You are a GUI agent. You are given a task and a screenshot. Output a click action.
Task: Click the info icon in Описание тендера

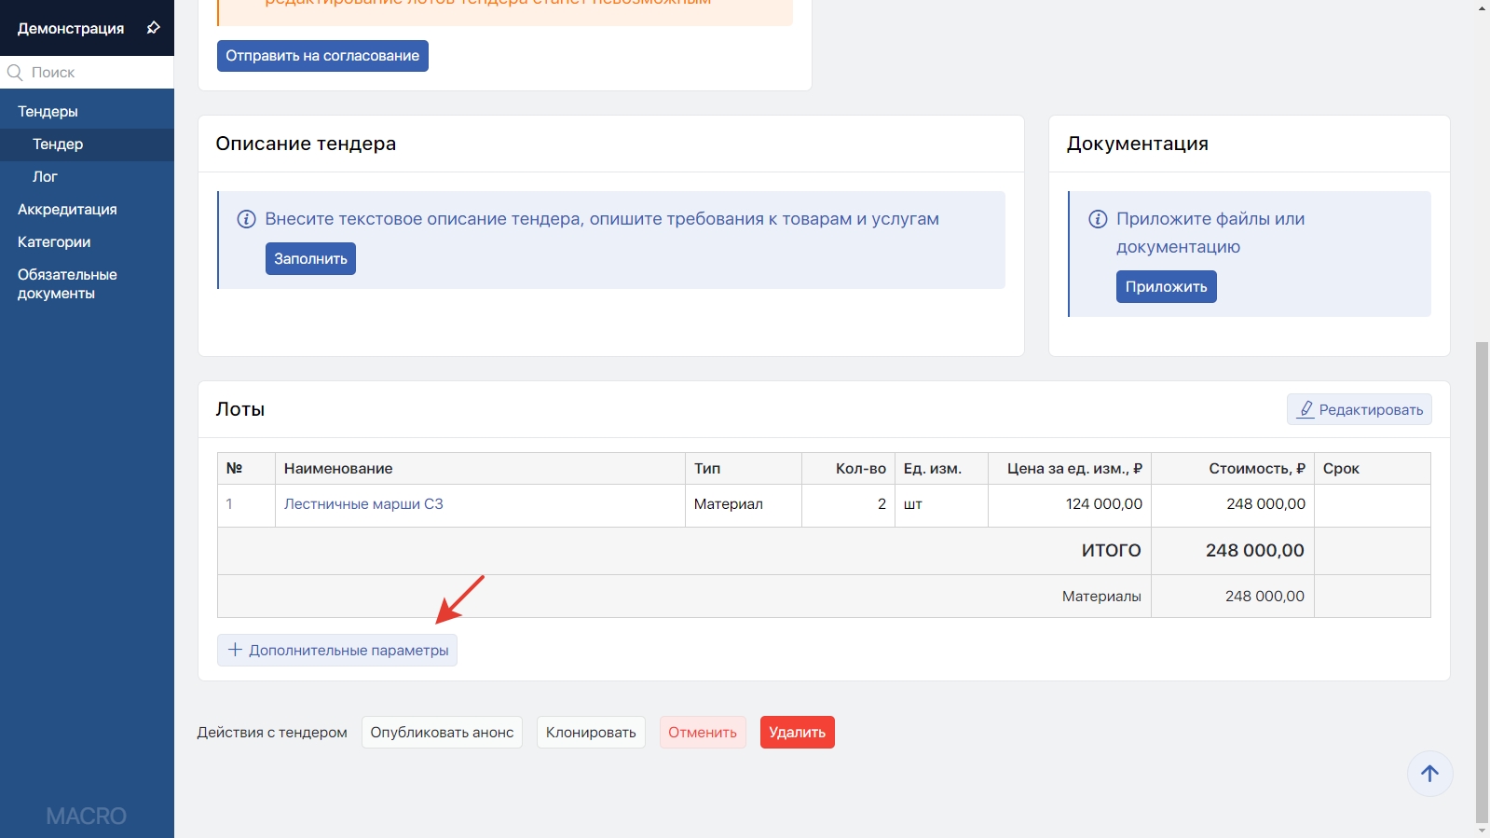coord(246,219)
